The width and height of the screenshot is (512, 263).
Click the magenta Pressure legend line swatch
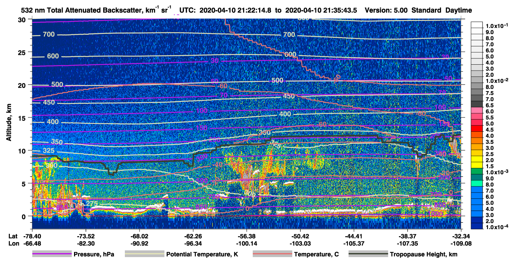(x=52, y=254)
